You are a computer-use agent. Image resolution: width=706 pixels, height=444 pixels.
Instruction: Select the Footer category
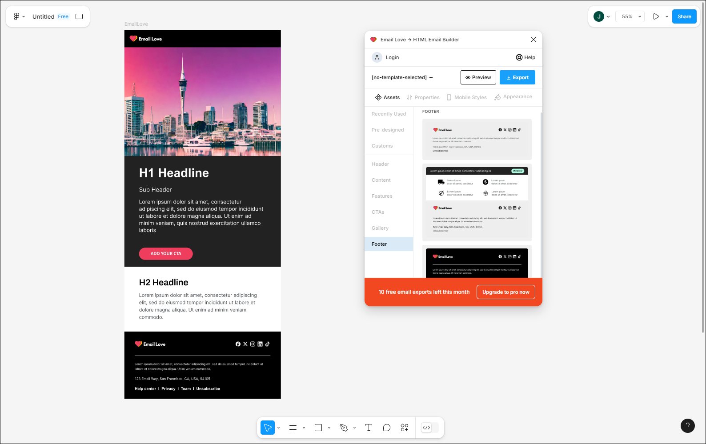pyautogui.click(x=389, y=244)
